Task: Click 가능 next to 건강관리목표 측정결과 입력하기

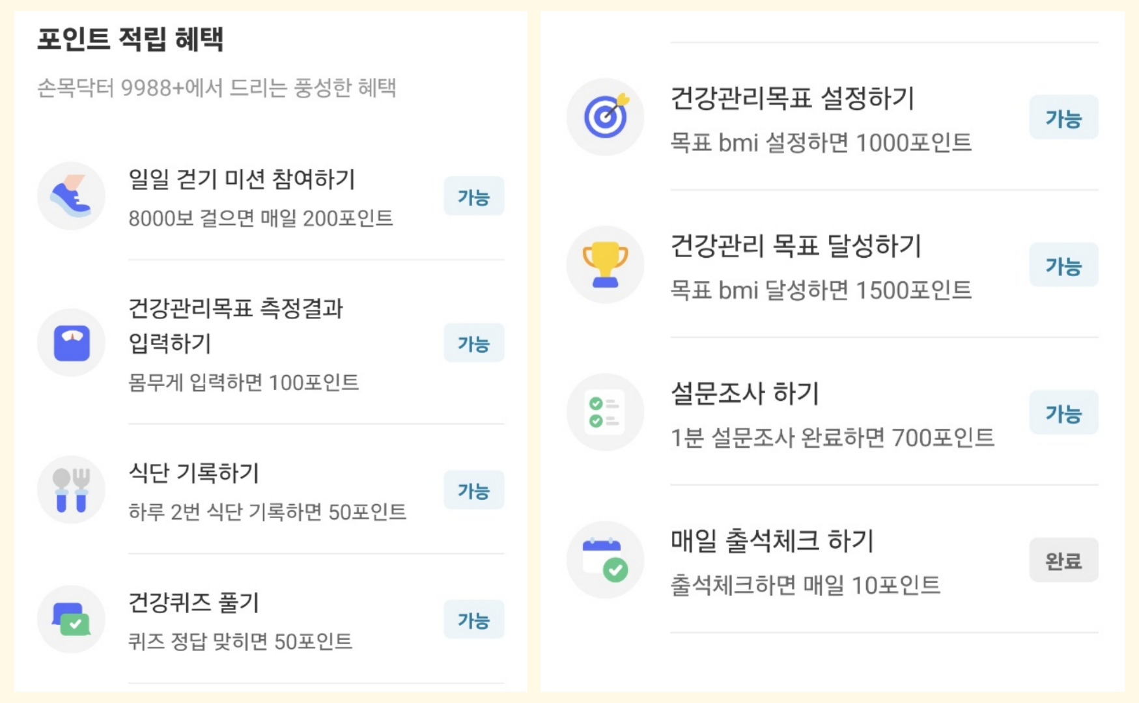Action: (473, 342)
